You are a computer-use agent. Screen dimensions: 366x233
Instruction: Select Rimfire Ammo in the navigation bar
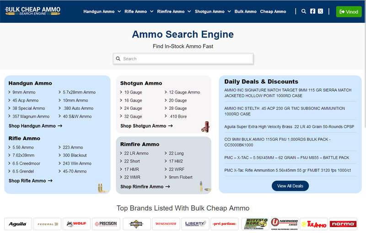[171, 11]
